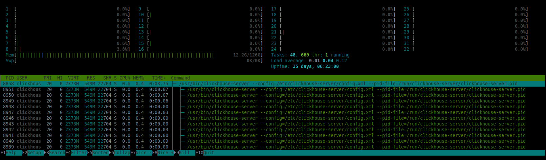
Task: Click F6 Collapse in the function bar
Action: (119, 153)
